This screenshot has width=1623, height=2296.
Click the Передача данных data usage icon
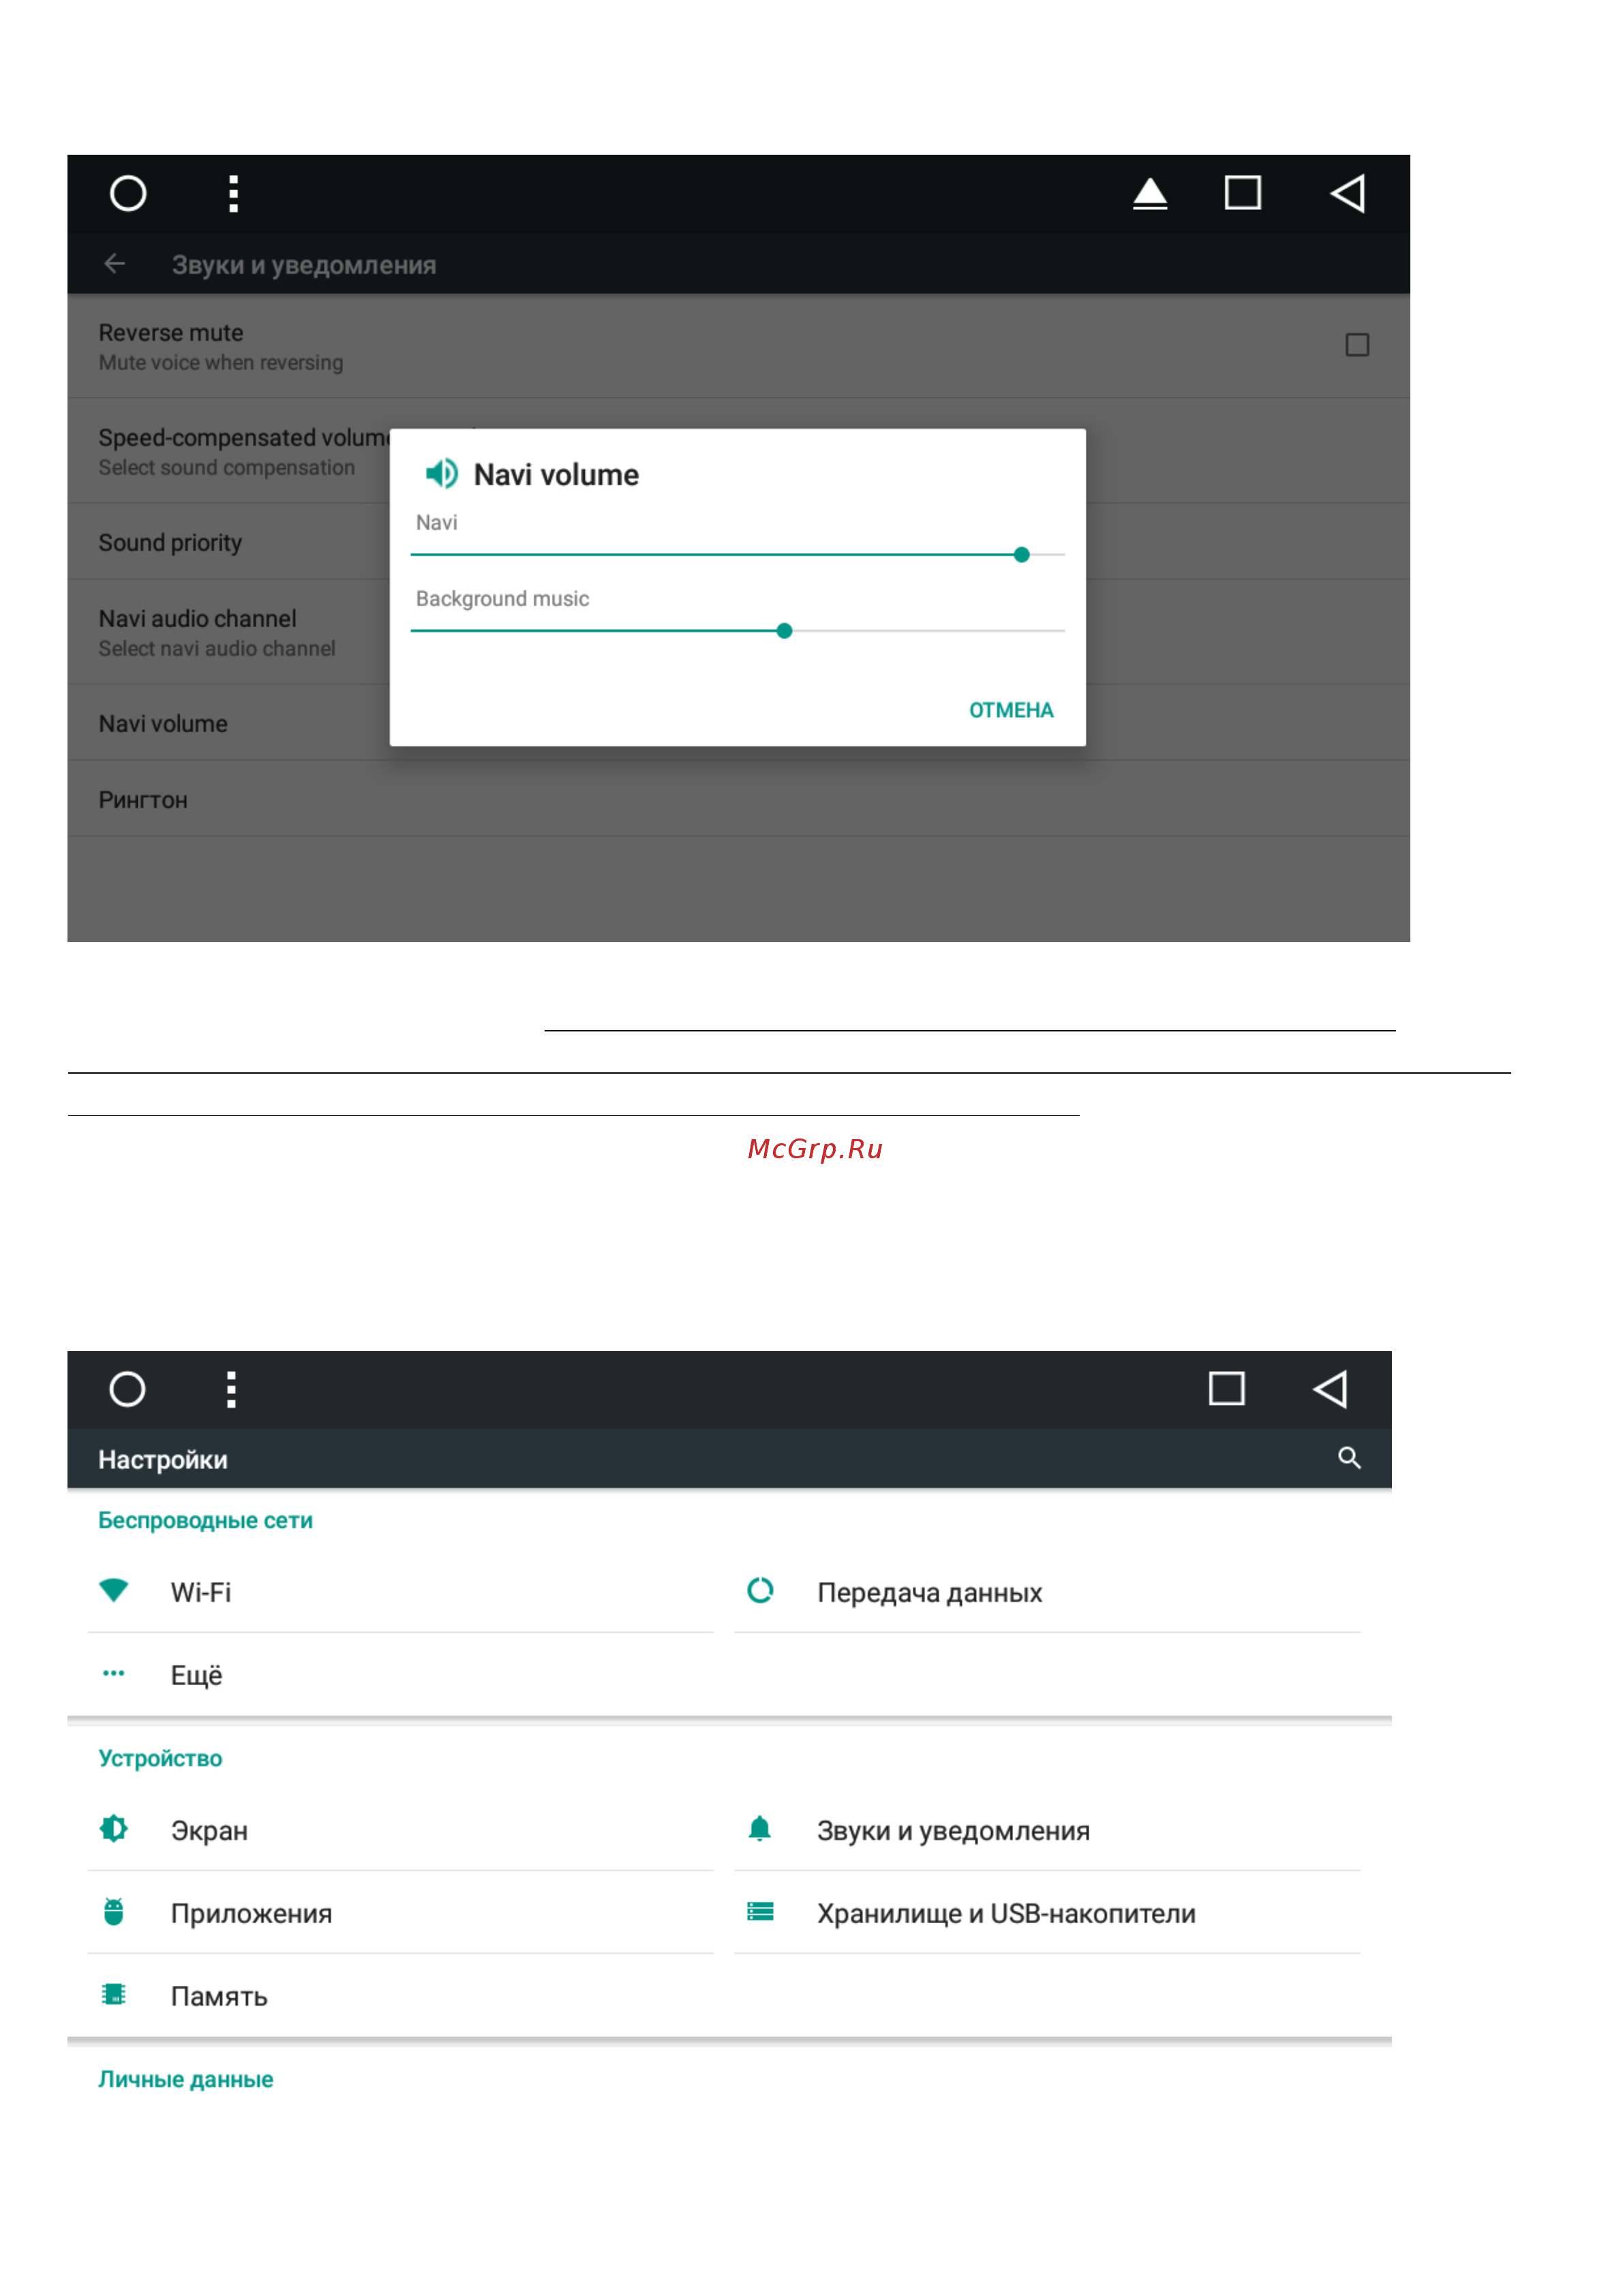[x=760, y=1590]
